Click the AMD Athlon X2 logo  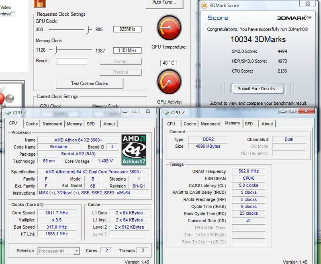[134, 150]
